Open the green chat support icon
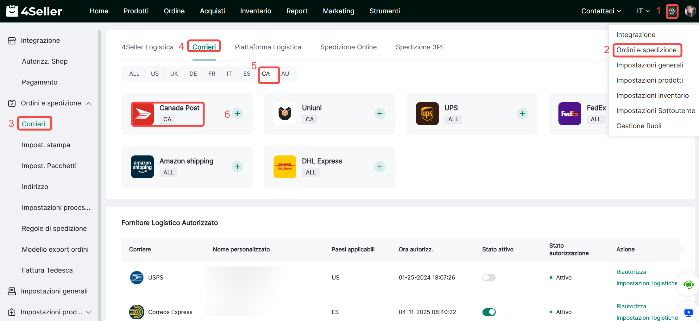This screenshot has width=699, height=321. point(688,285)
